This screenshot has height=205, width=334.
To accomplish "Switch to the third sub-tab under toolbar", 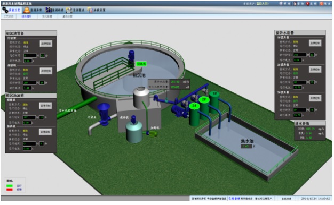I will click(x=47, y=16).
